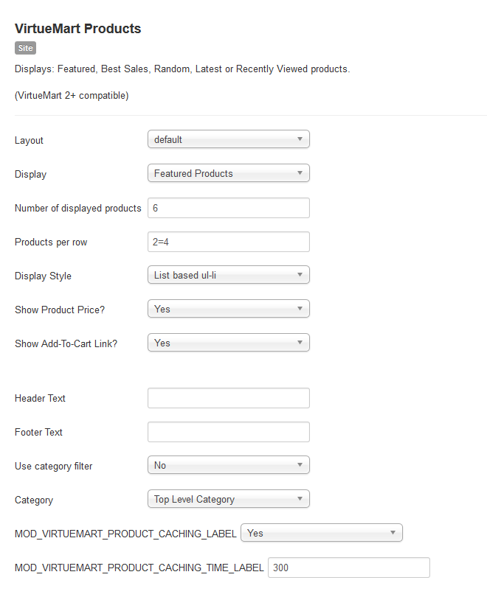Image resolution: width=487 pixels, height=597 pixels.
Task: Click inside the Footer Text field
Action: (229, 432)
